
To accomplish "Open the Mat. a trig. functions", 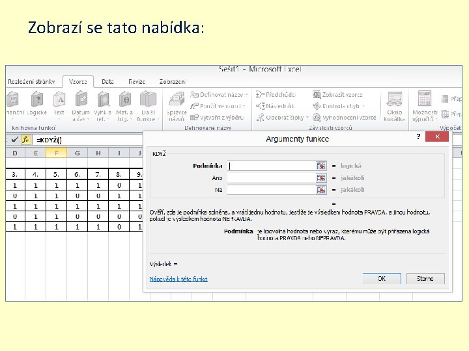I will pyautogui.click(x=124, y=106).
